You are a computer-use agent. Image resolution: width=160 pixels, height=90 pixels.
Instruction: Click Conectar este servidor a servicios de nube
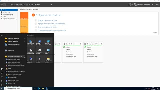52,30
